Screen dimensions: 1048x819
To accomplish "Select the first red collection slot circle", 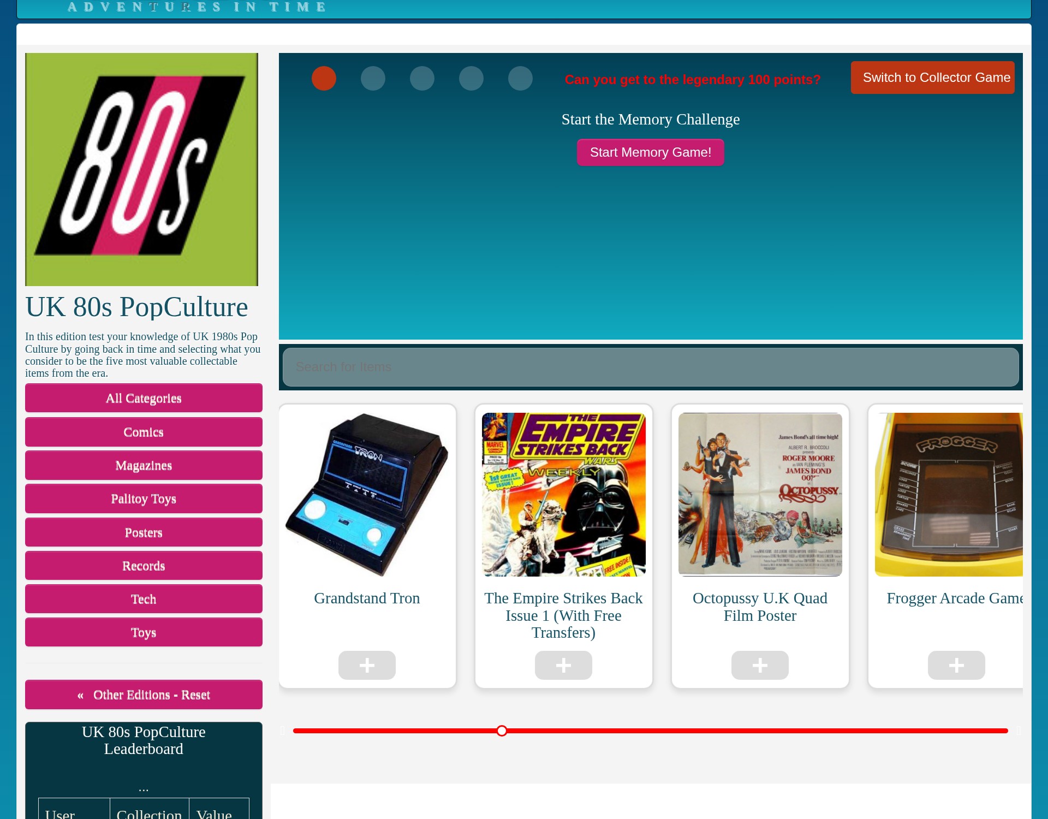I will pos(324,78).
